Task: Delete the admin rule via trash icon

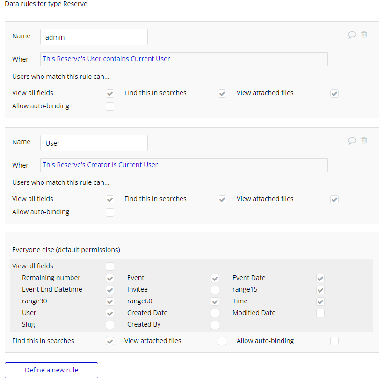Action: [x=364, y=35]
